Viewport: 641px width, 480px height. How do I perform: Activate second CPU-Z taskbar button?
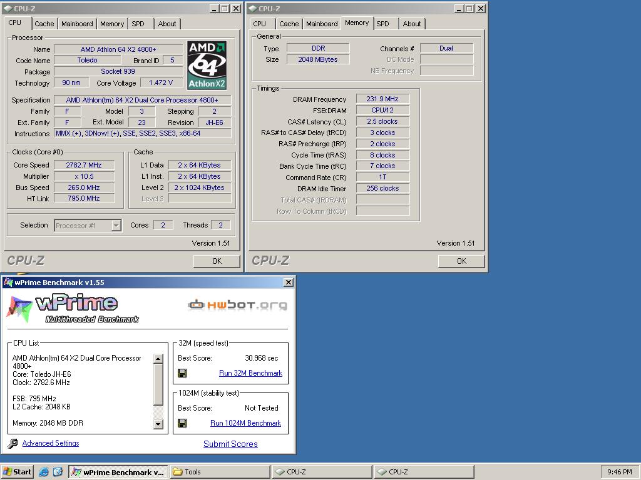coord(424,472)
